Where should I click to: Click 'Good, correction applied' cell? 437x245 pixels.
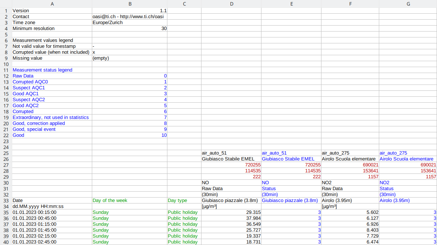(52, 123)
